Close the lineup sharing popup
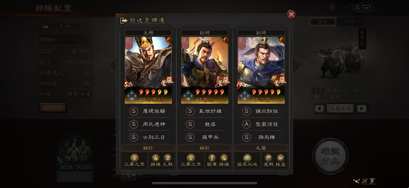 point(291,15)
